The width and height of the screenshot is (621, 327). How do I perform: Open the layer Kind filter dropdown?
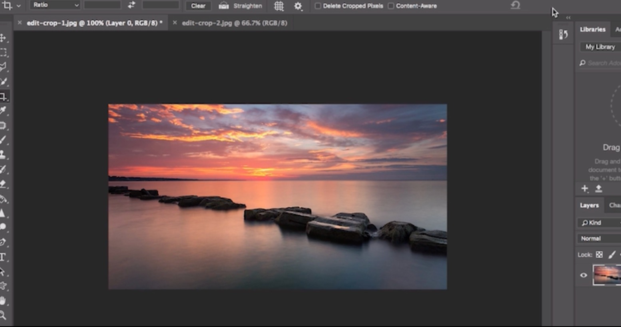[x=599, y=223]
